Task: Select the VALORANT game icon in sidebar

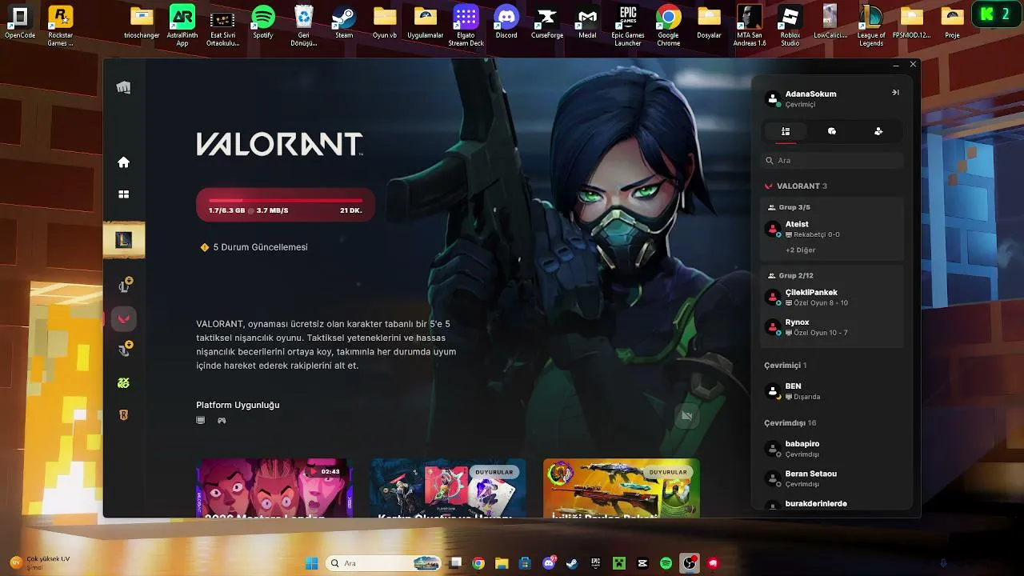Action: coord(123,318)
